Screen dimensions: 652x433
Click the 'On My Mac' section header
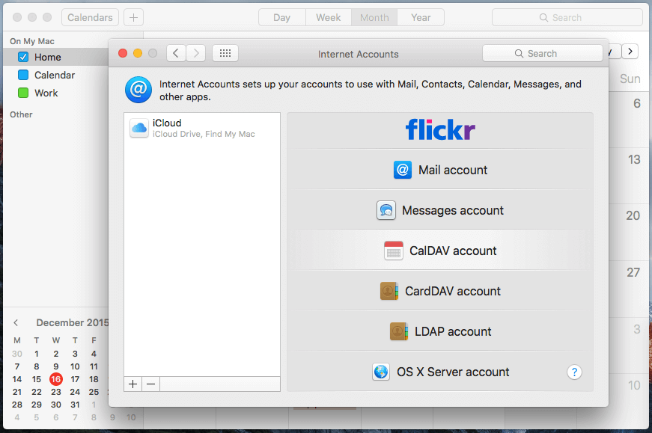click(x=32, y=41)
